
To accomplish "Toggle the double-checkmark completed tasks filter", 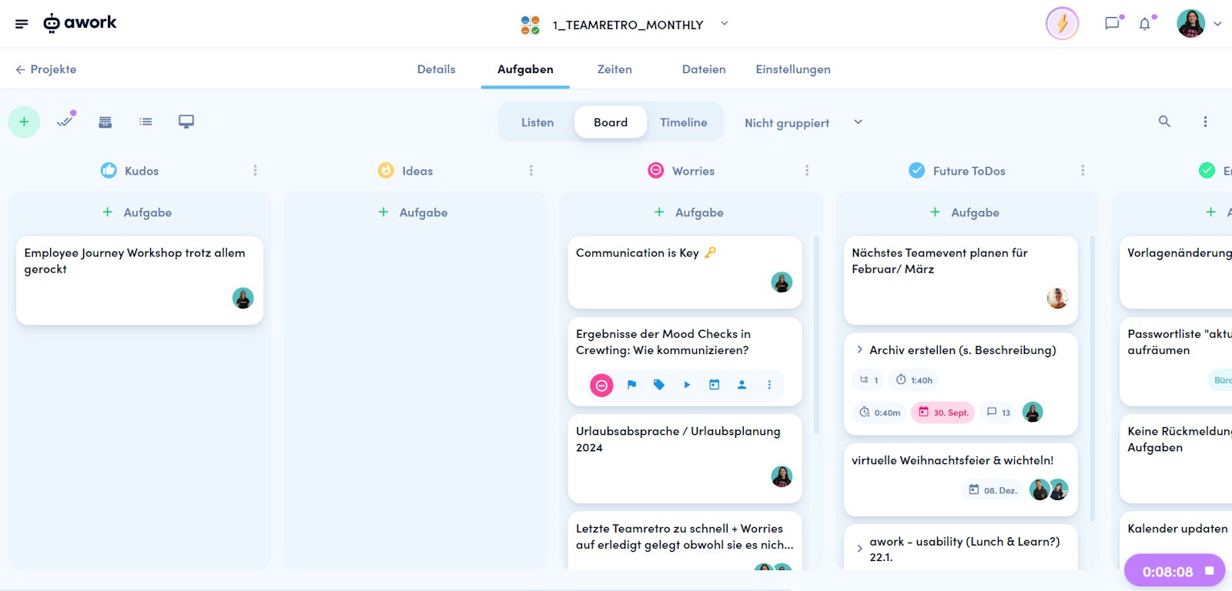I will coord(65,121).
